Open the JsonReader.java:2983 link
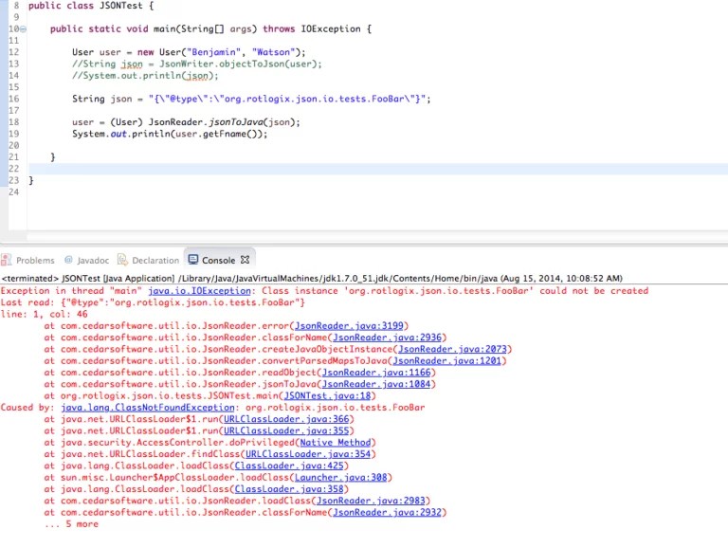Viewport: 728px width, 548px height. (371, 501)
